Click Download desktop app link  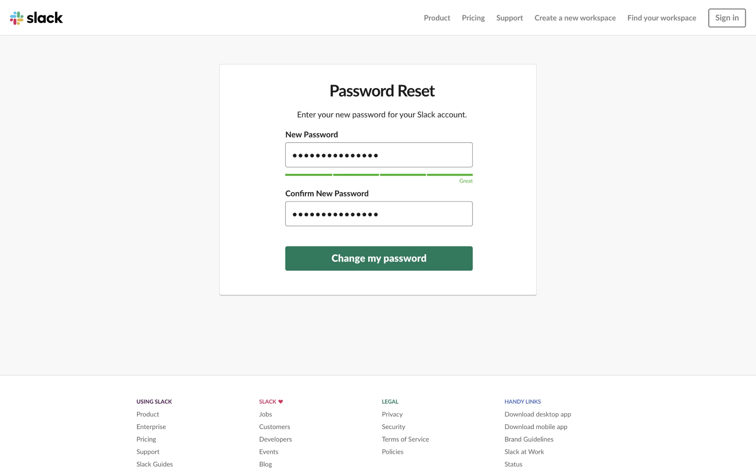point(537,414)
